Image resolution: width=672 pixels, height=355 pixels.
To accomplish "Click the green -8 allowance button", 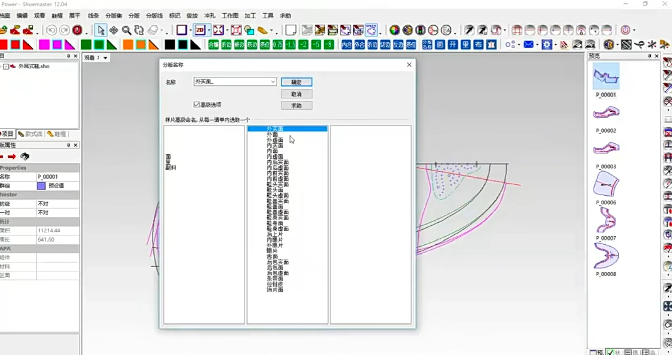I will 329,44.
